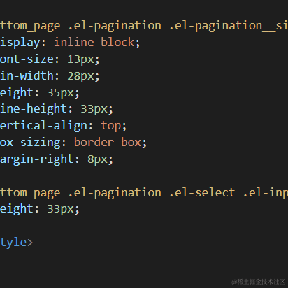Screen dimensions: 288x288
Task: Click the .el-select selector text
Action: click(202, 192)
